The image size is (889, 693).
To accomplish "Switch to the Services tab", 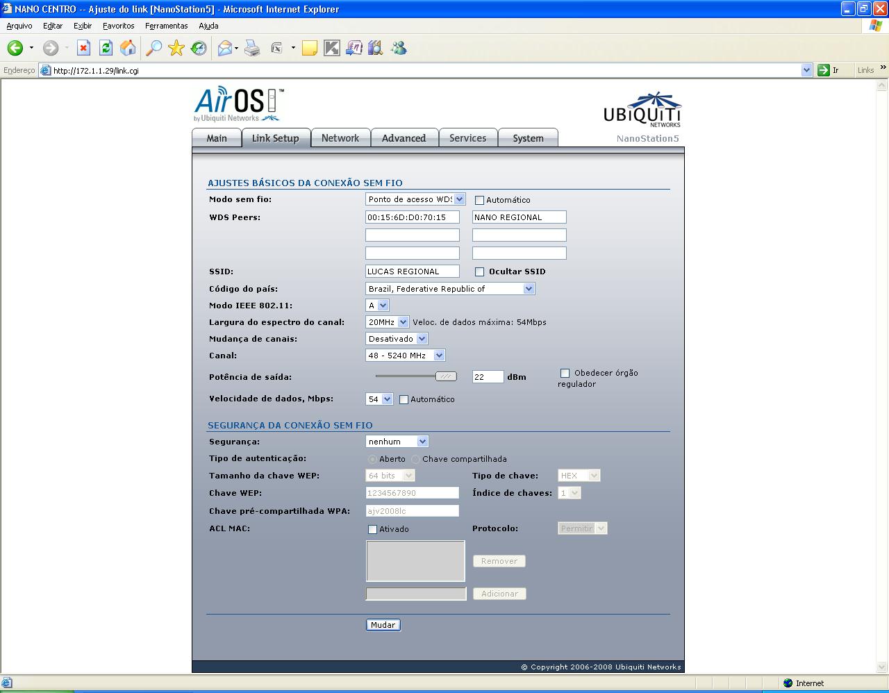I will pos(468,138).
